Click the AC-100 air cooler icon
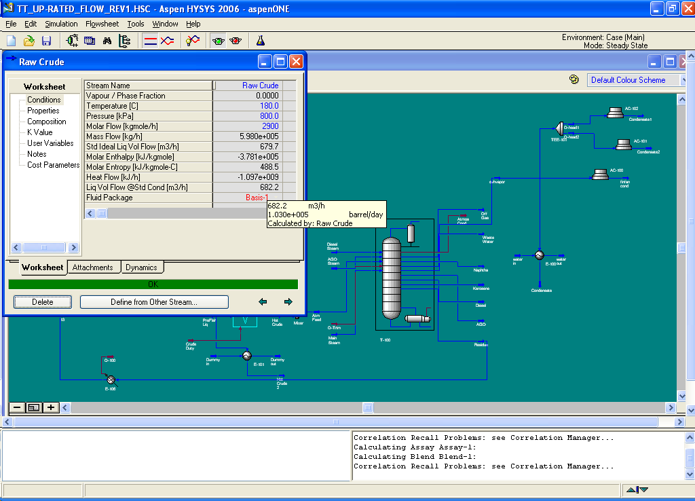The image size is (695, 501). pyautogui.click(x=600, y=174)
